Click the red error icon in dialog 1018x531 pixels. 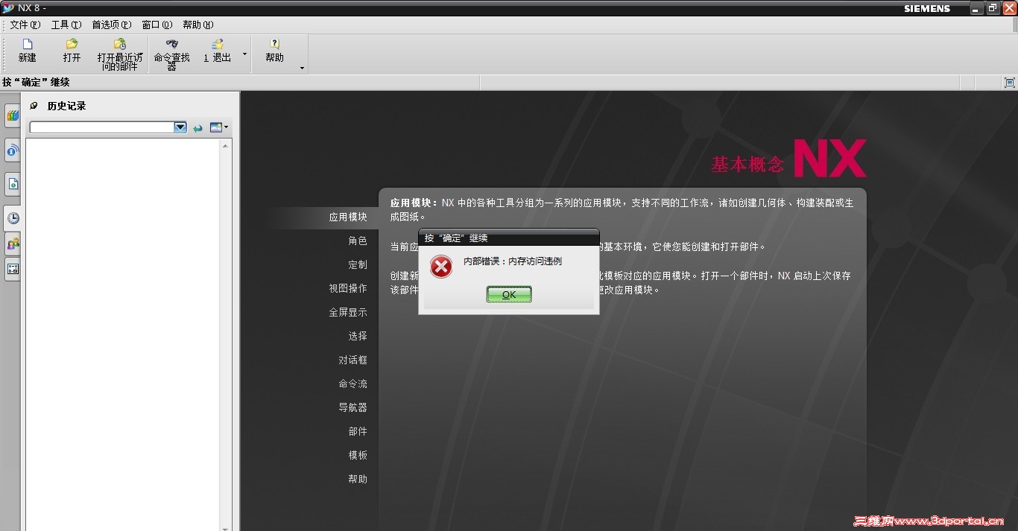click(441, 267)
